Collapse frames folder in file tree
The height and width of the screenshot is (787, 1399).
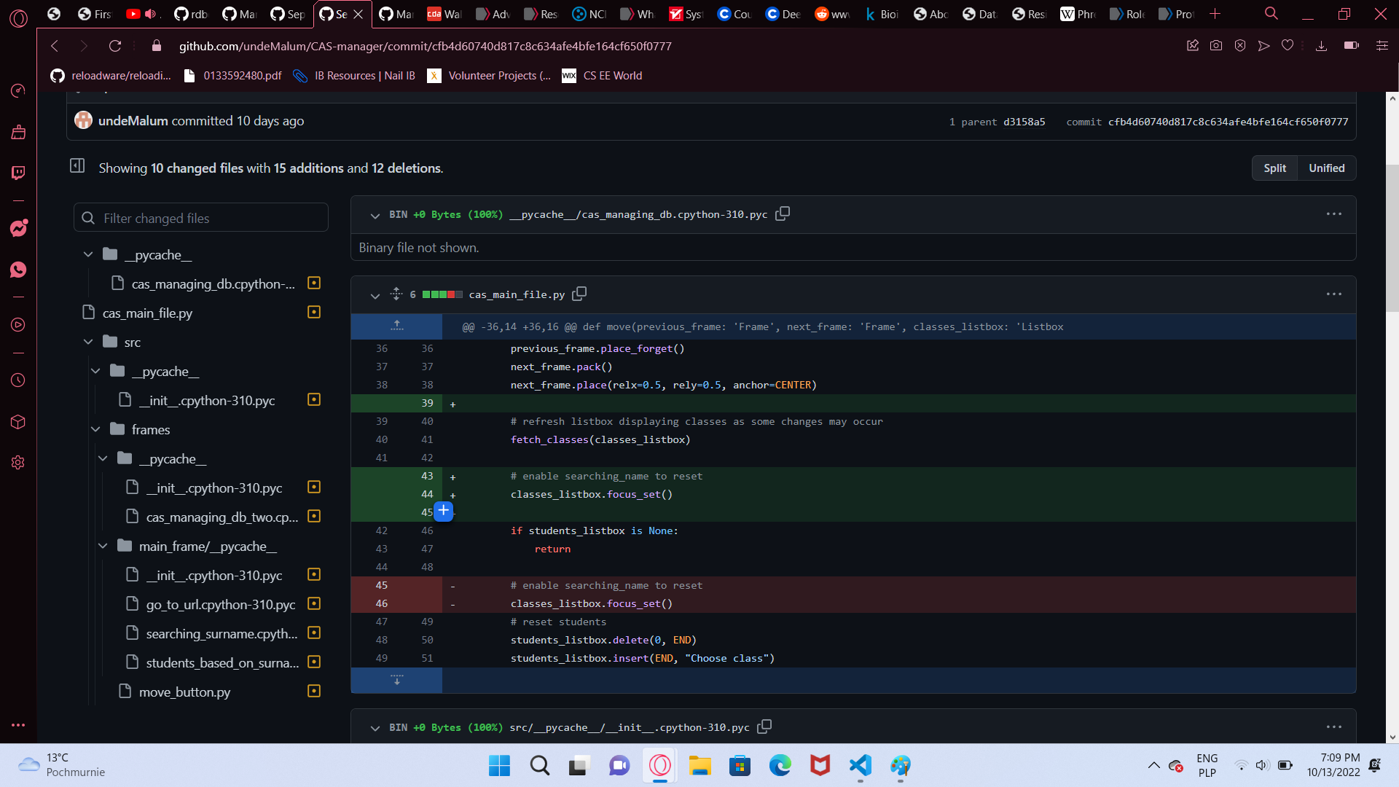pos(95,429)
